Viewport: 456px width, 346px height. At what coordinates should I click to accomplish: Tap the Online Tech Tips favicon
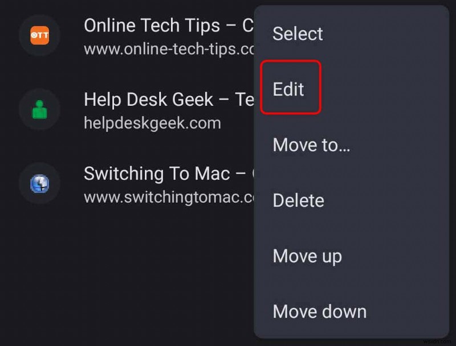click(x=39, y=35)
